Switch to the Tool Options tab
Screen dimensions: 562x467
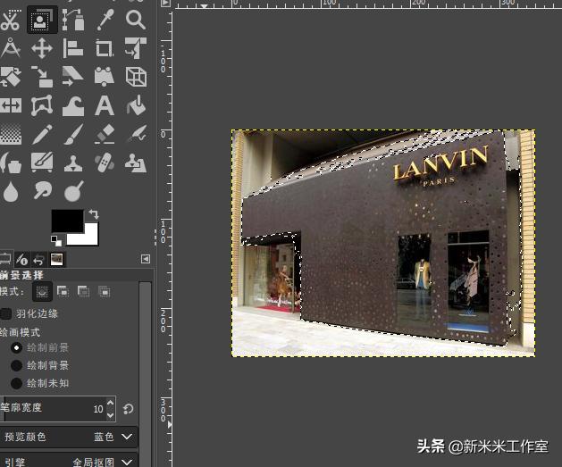coord(5,259)
